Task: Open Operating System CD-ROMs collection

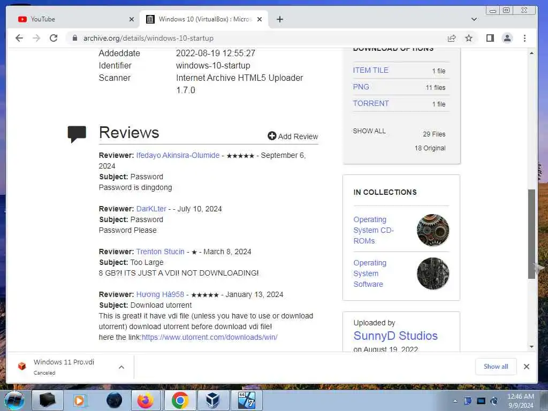Action: 373,230
